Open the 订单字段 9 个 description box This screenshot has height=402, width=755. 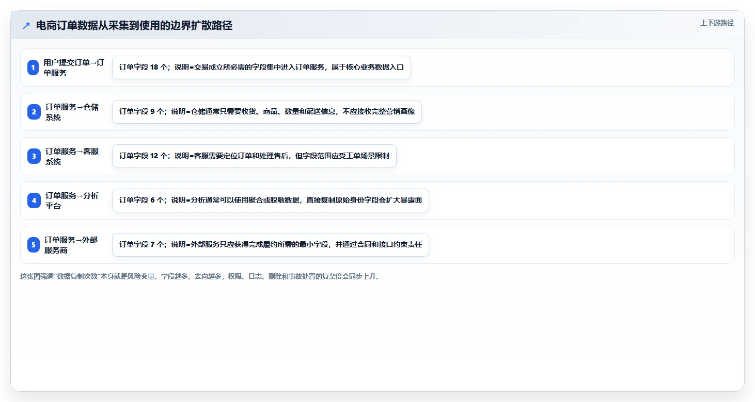(267, 112)
